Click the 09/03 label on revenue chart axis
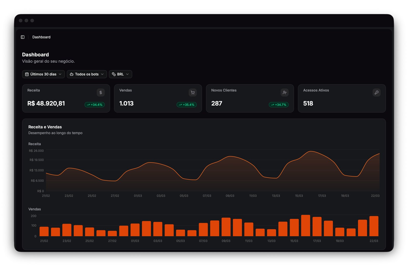Screen dimensions: 408x266 pyautogui.click(x=230, y=196)
